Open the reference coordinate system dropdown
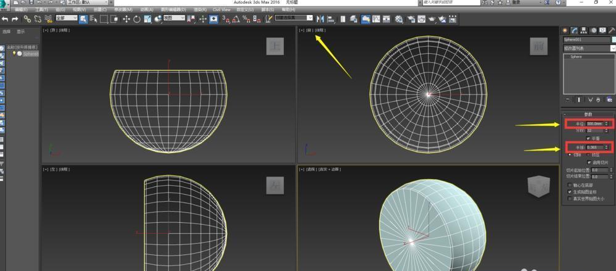Image resolution: width=616 pixels, height=271 pixels. click(x=174, y=19)
